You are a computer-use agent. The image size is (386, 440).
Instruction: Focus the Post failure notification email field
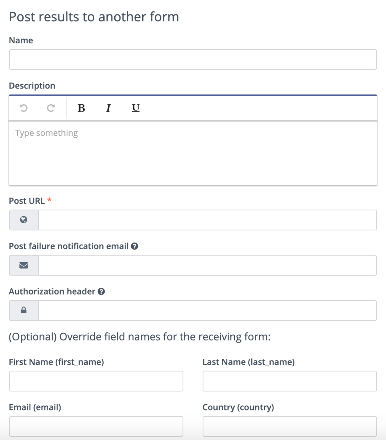click(x=207, y=265)
